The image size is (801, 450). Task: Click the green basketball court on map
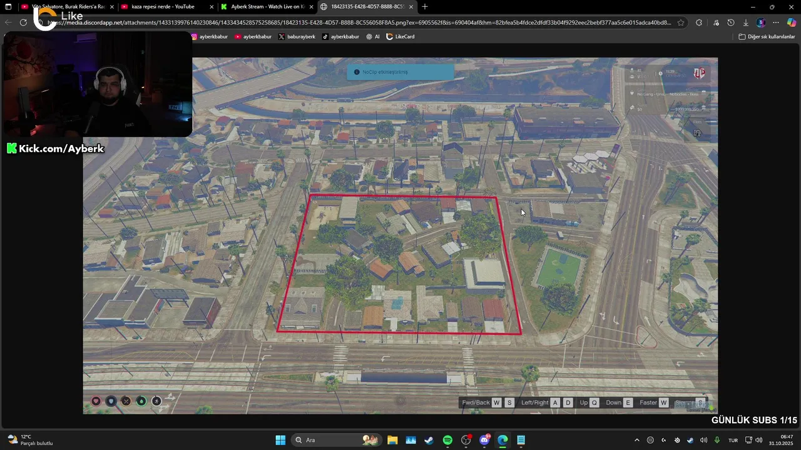tap(558, 267)
